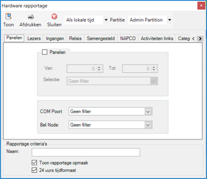Click the Afdrukken printer icon
This screenshot has width=207, height=179.
click(31, 17)
